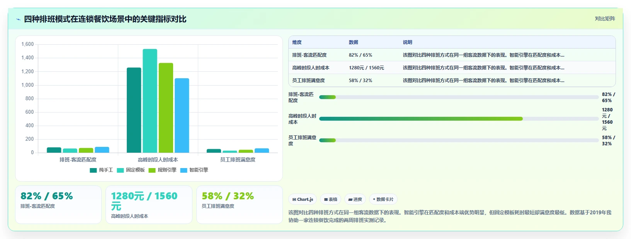This screenshot has width=631, height=239.
Task: Open the 82% / 65% stat card
Action: (58, 205)
